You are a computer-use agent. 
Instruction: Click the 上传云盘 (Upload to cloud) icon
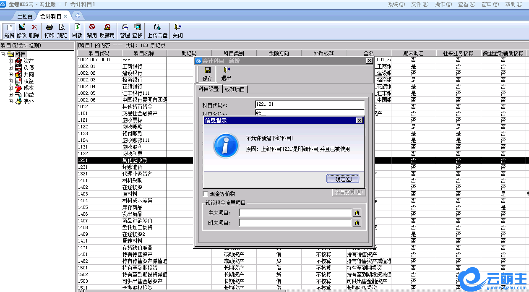tap(157, 31)
